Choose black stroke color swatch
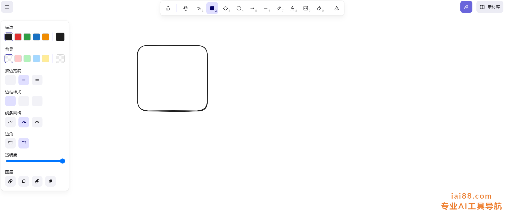505x213 pixels. coord(9,37)
